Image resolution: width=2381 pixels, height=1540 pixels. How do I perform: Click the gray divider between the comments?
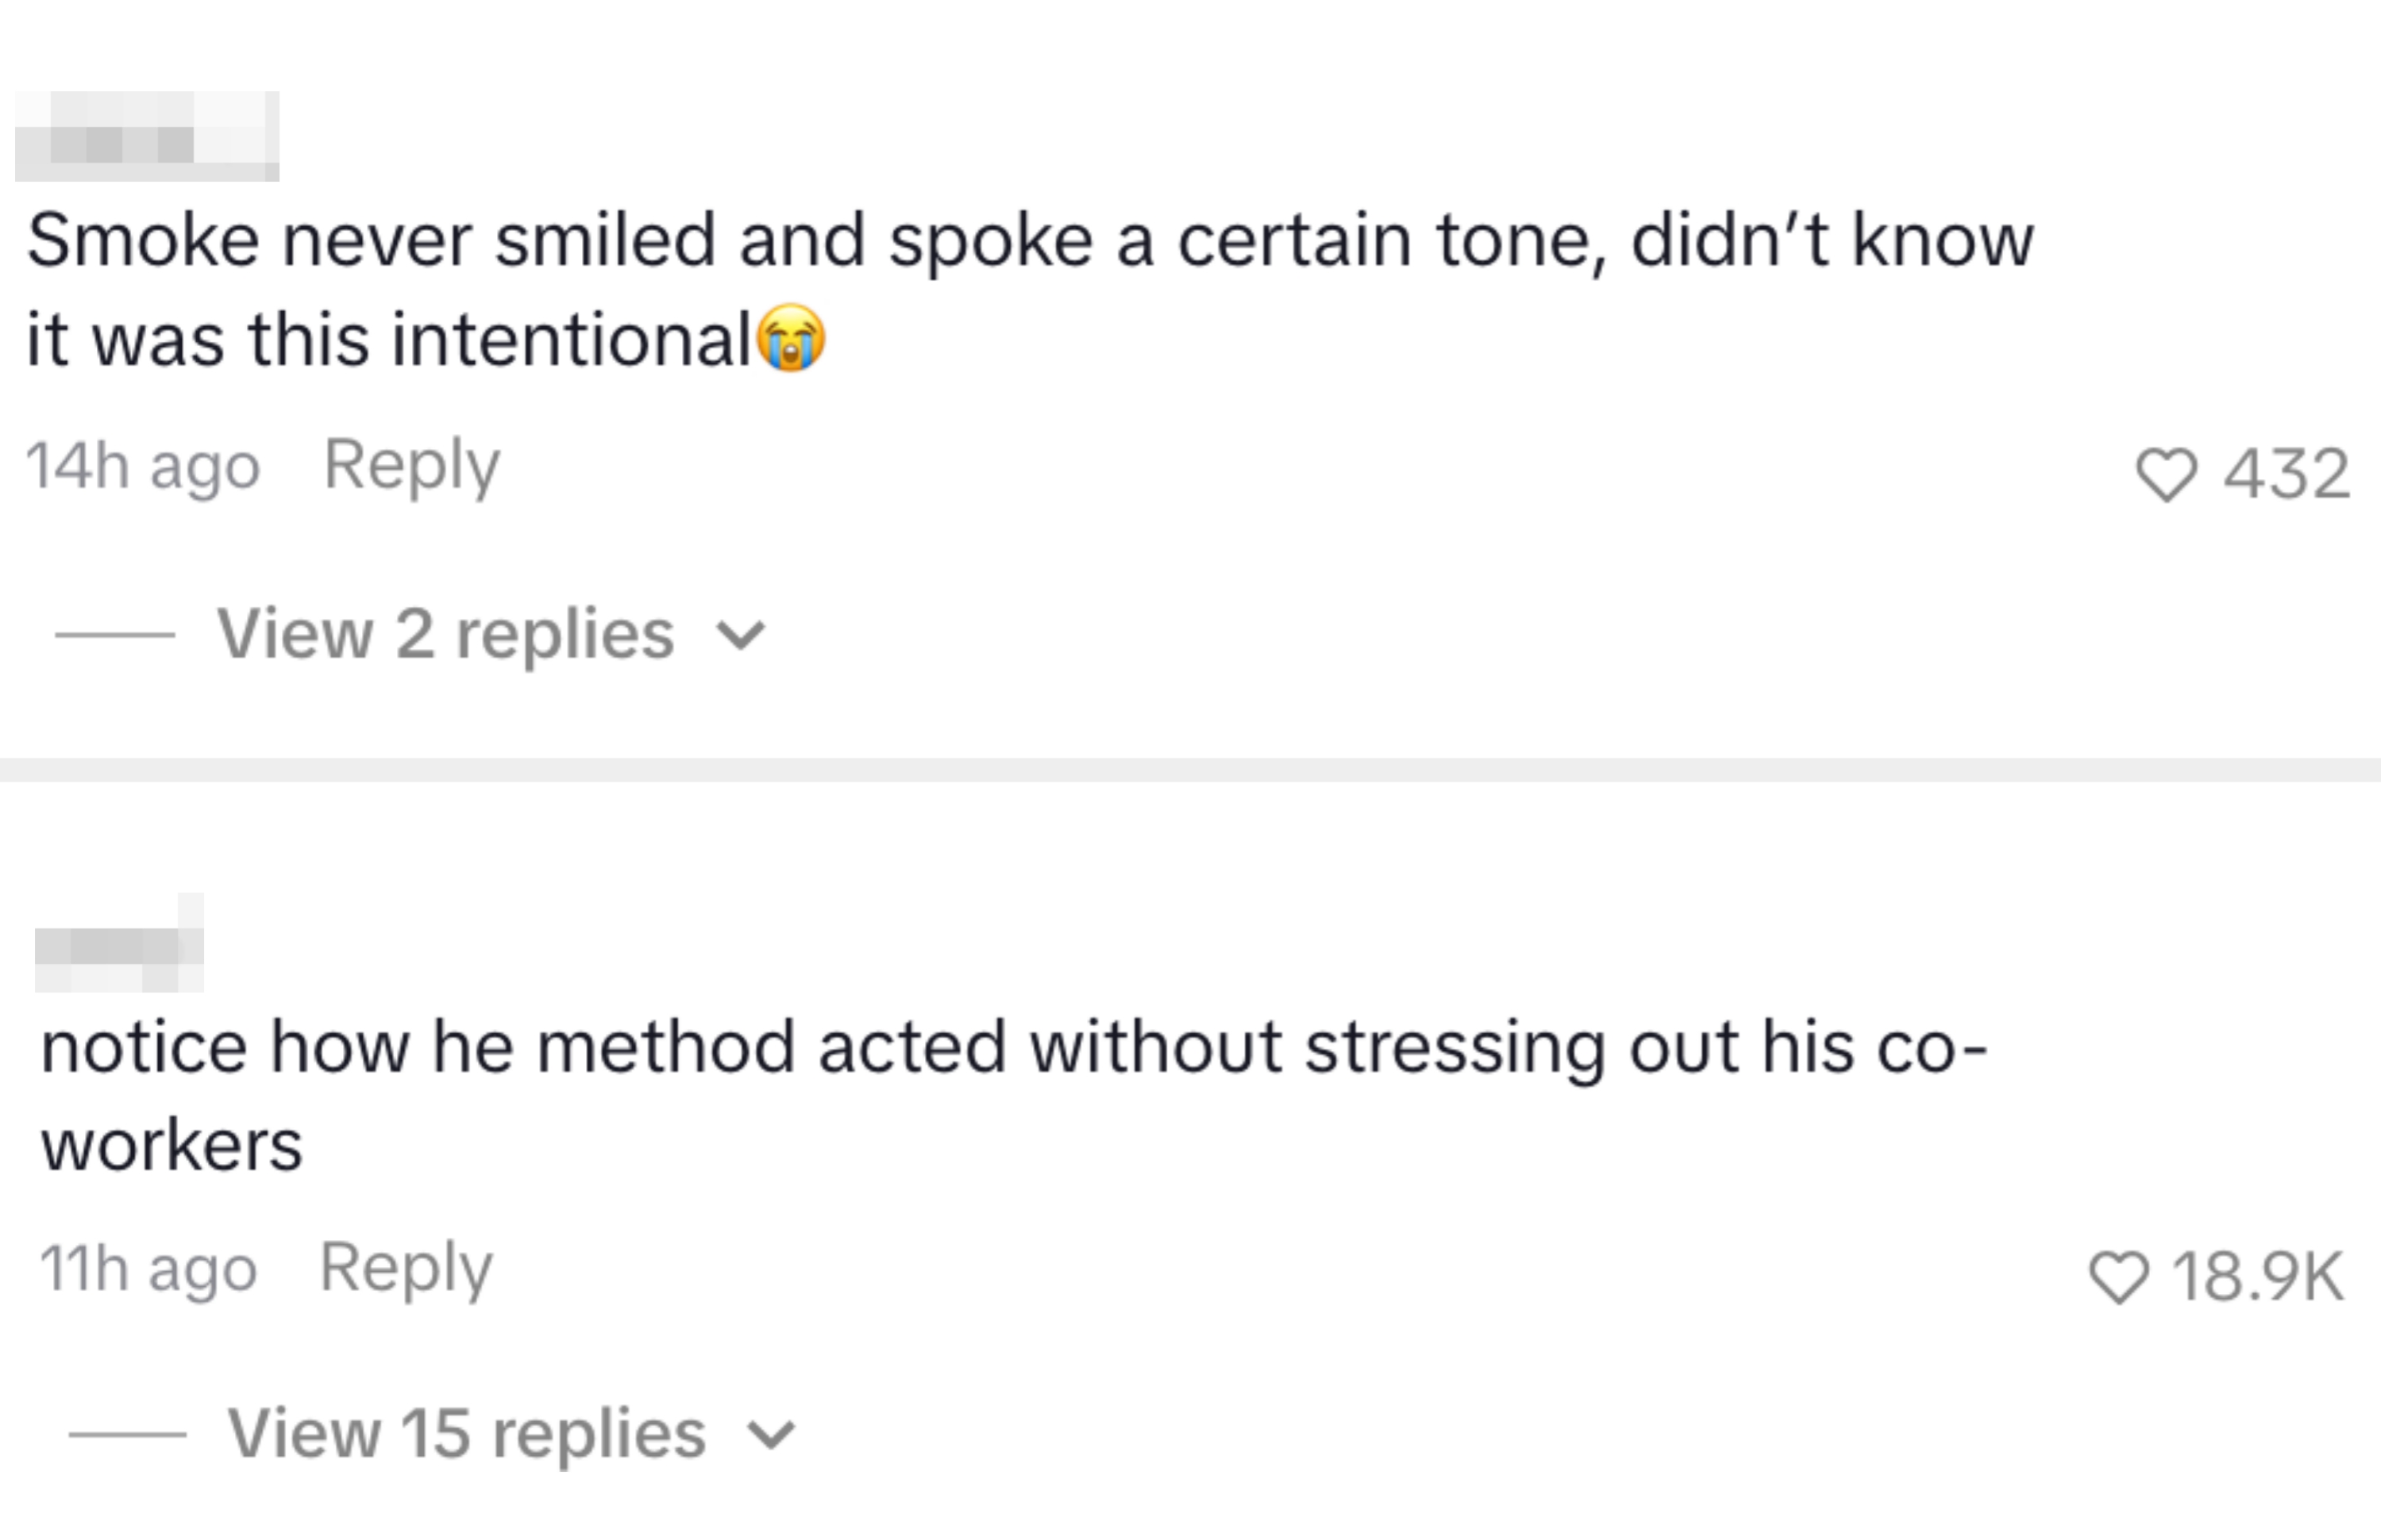(x=1191, y=769)
